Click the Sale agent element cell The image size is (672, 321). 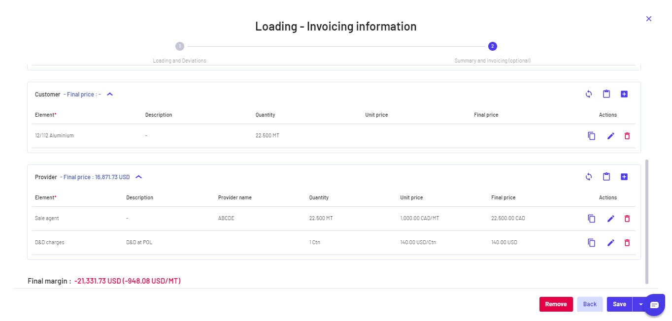coord(47,218)
